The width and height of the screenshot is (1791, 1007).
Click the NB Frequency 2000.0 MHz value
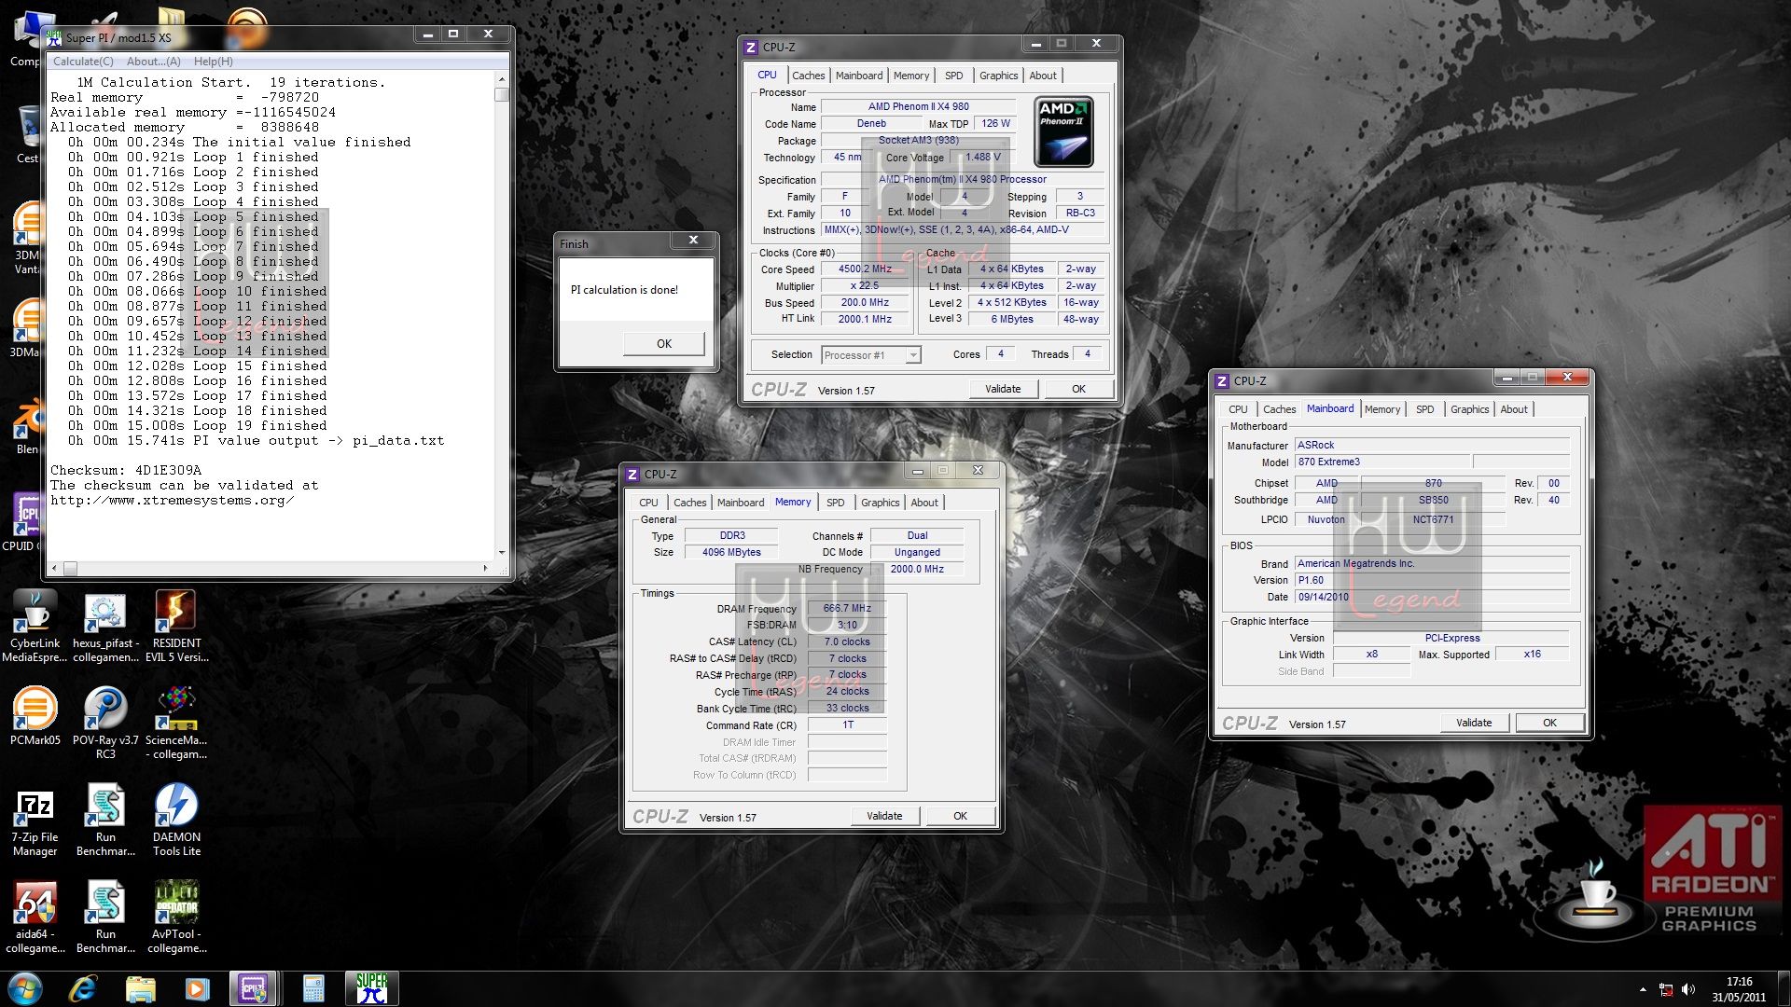click(x=917, y=570)
